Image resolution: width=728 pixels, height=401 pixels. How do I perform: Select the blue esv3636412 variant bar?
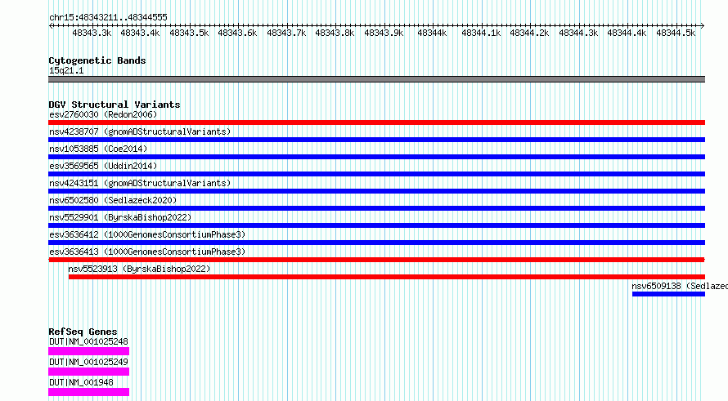click(376, 243)
